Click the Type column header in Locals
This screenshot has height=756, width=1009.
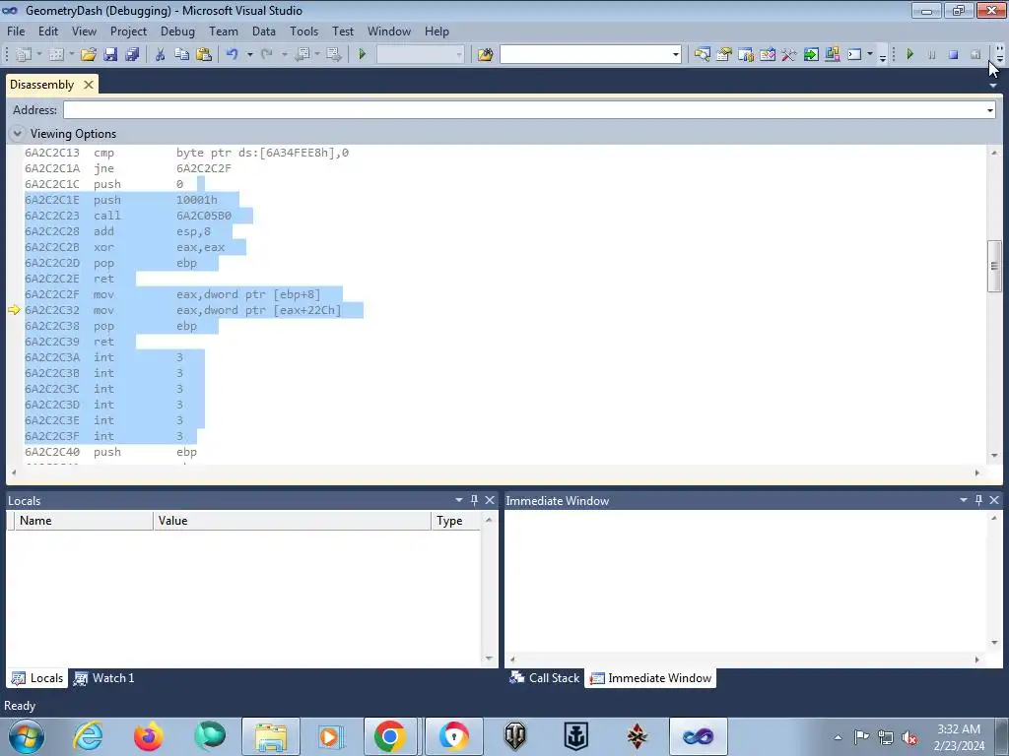coord(455,521)
